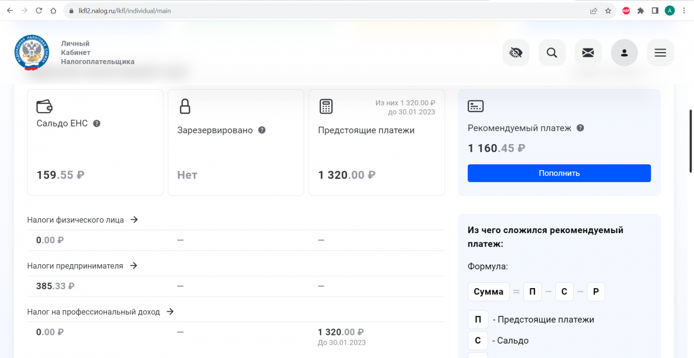694x358 pixels.
Task: Expand Налог на профессиональный доход section
Action: tap(170, 311)
